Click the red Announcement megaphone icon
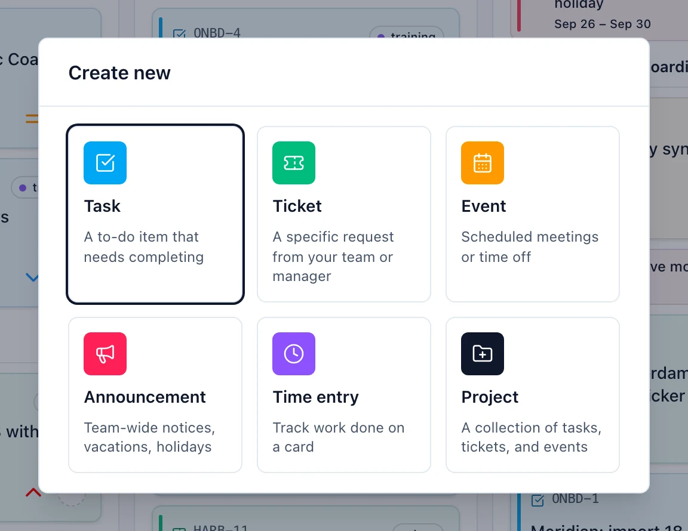 (x=105, y=353)
